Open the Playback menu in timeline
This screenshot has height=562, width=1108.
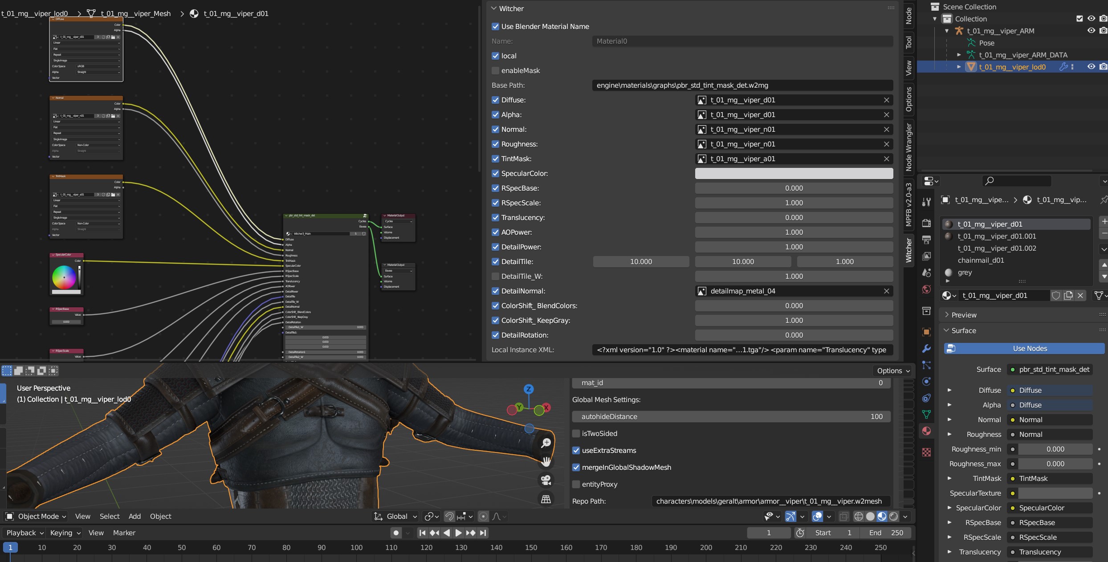click(25, 533)
